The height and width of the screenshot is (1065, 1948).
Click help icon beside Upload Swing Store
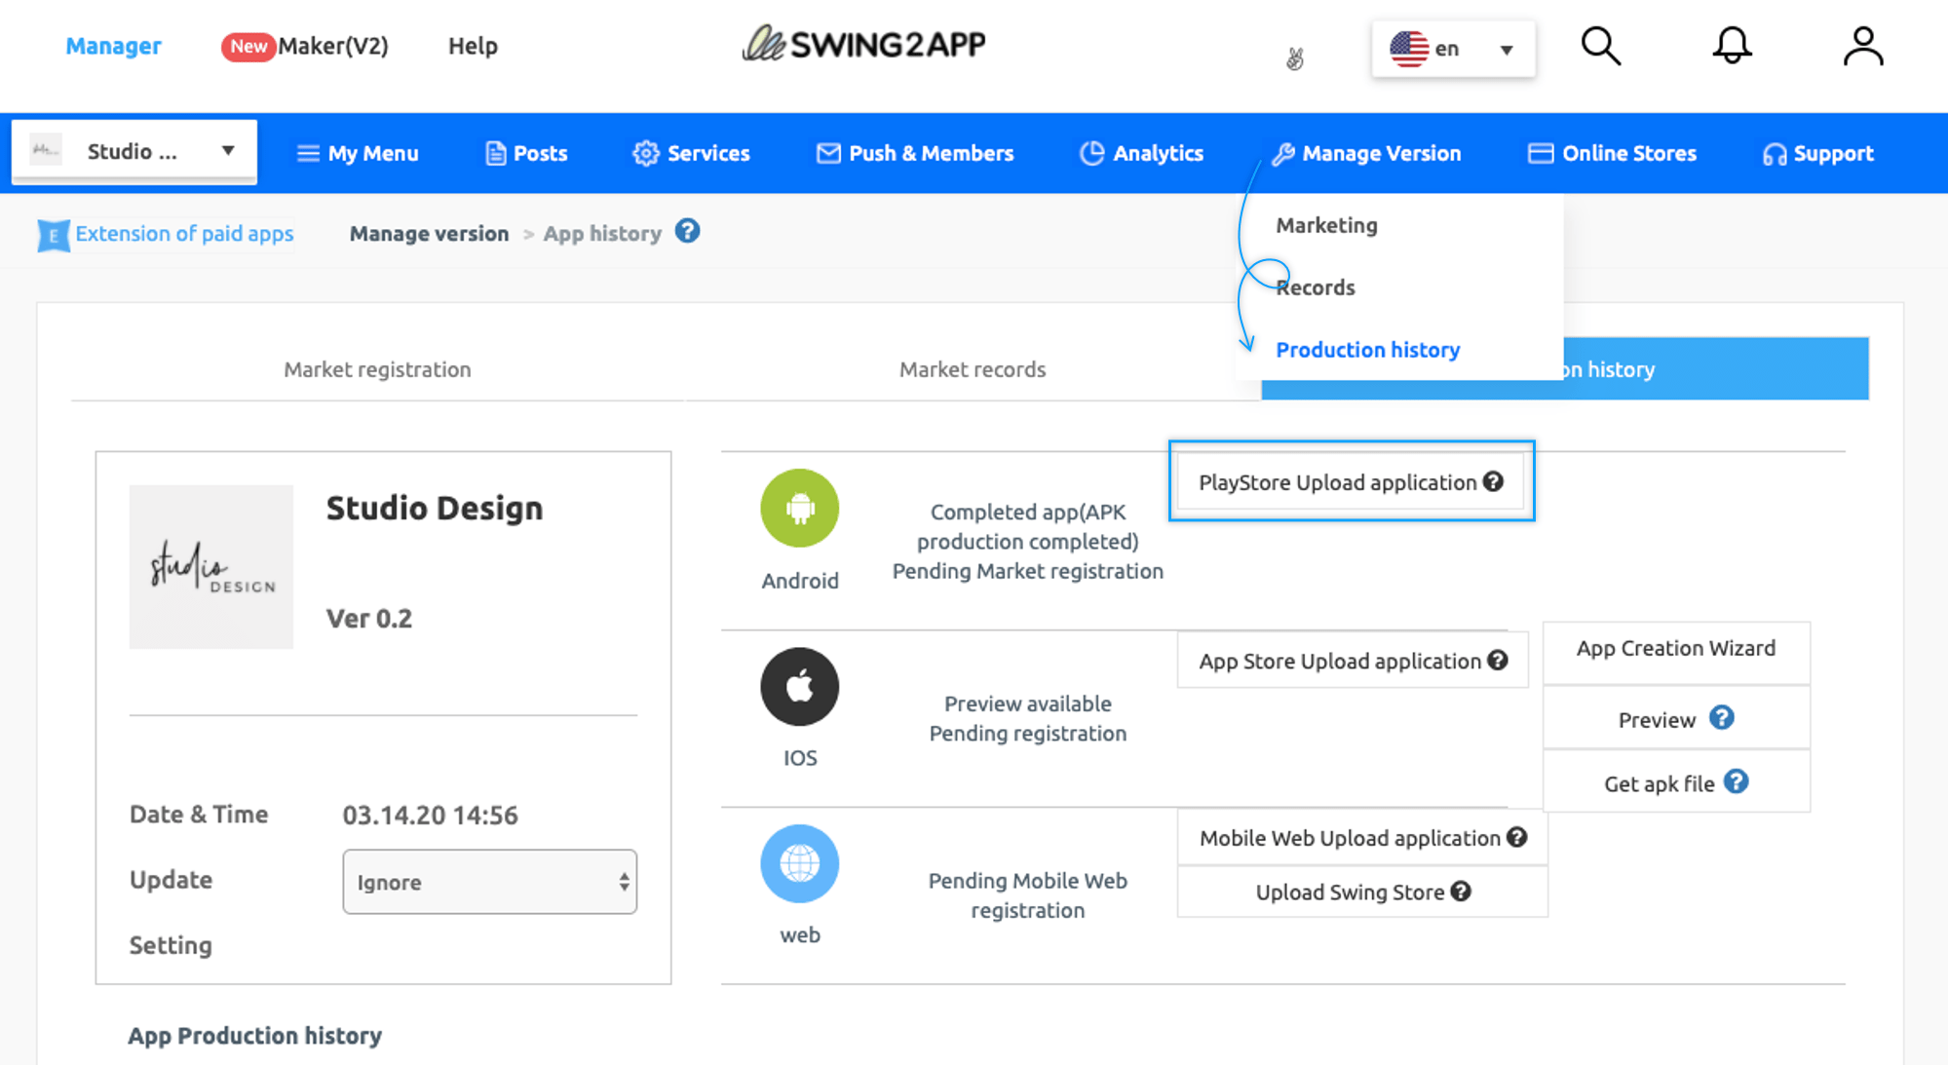[x=1460, y=891]
